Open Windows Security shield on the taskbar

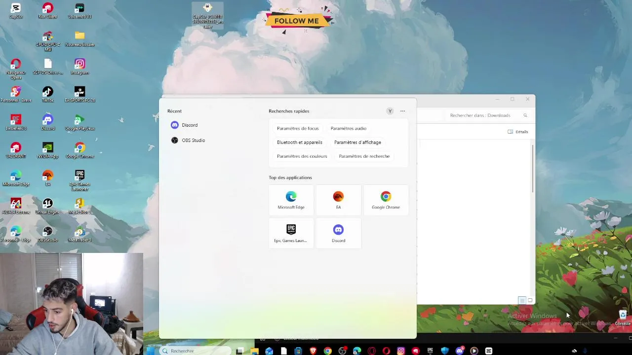coord(445,351)
